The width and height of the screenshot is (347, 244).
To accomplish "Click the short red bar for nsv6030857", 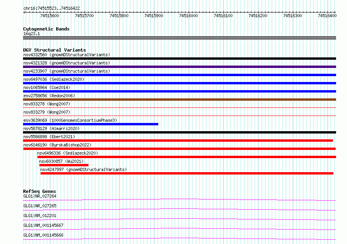I will click(x=64, y=165).
